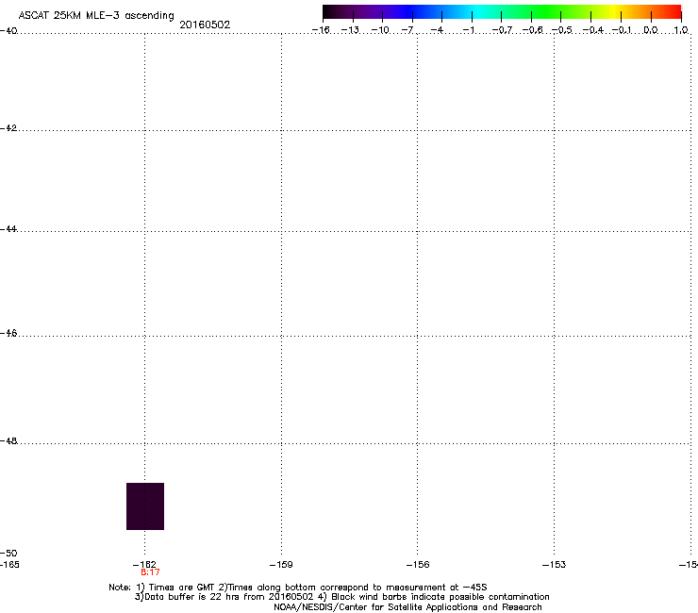Image resolution: width=698 pixels, height=613 pixels.
Task: Select the date 20160502 in the header
Action: coord(205,25)
